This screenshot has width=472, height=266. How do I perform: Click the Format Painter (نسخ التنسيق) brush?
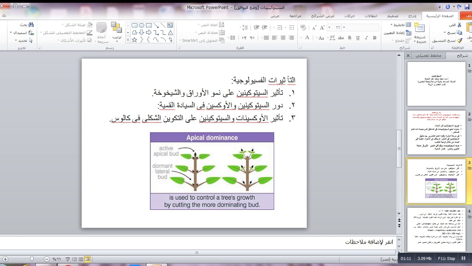[x=459, y=41]
